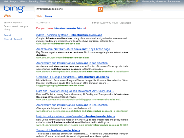
Task: Turn off search history
Action: point(18,39)
